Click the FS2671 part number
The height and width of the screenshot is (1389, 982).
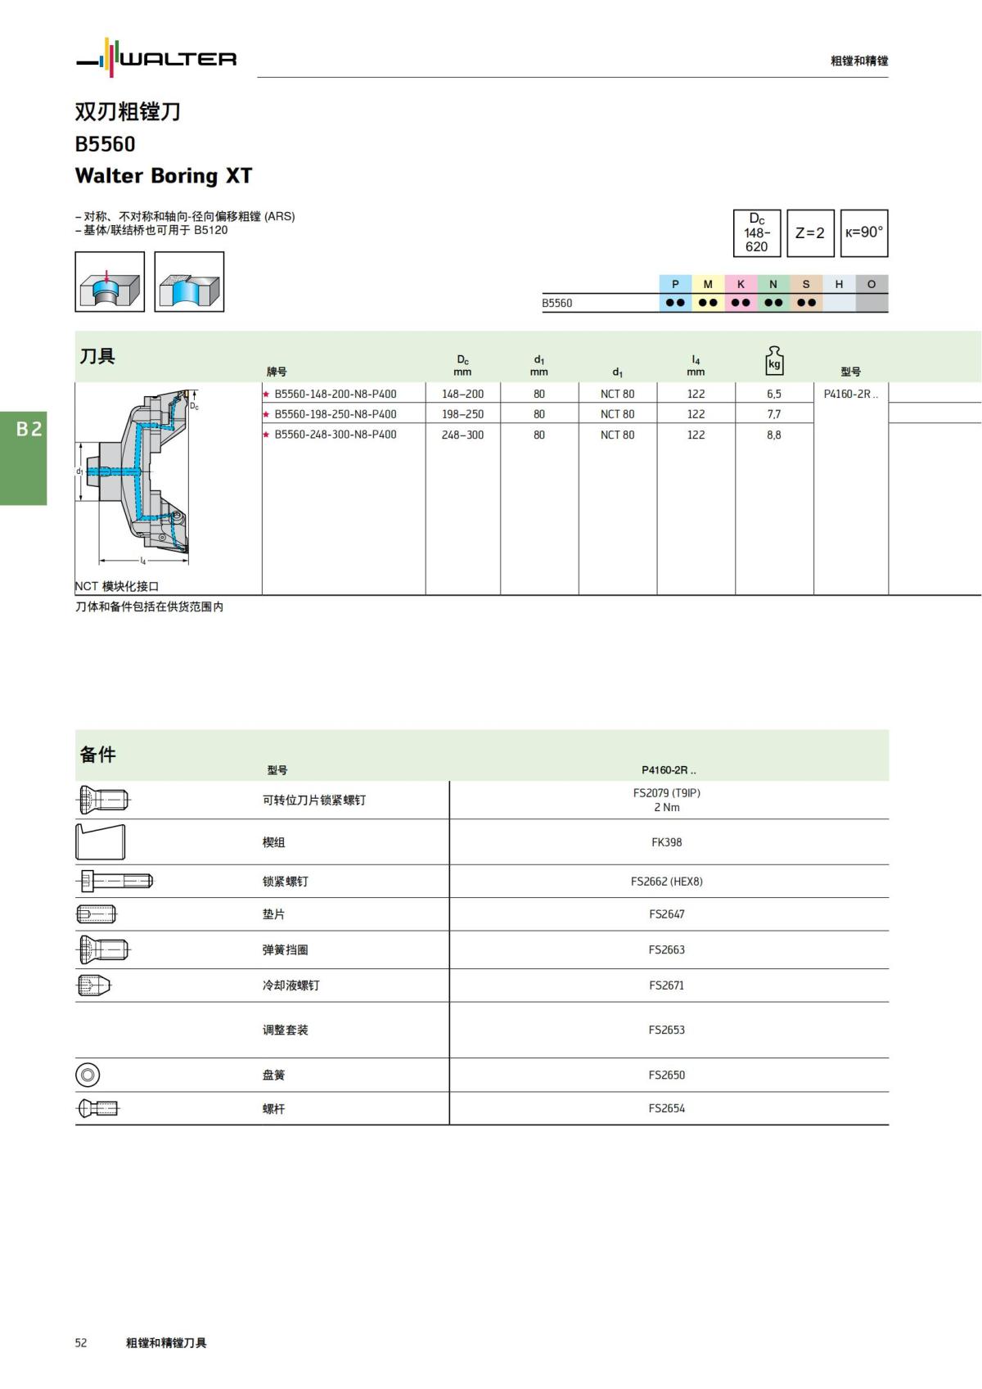(x=667, y=985)
